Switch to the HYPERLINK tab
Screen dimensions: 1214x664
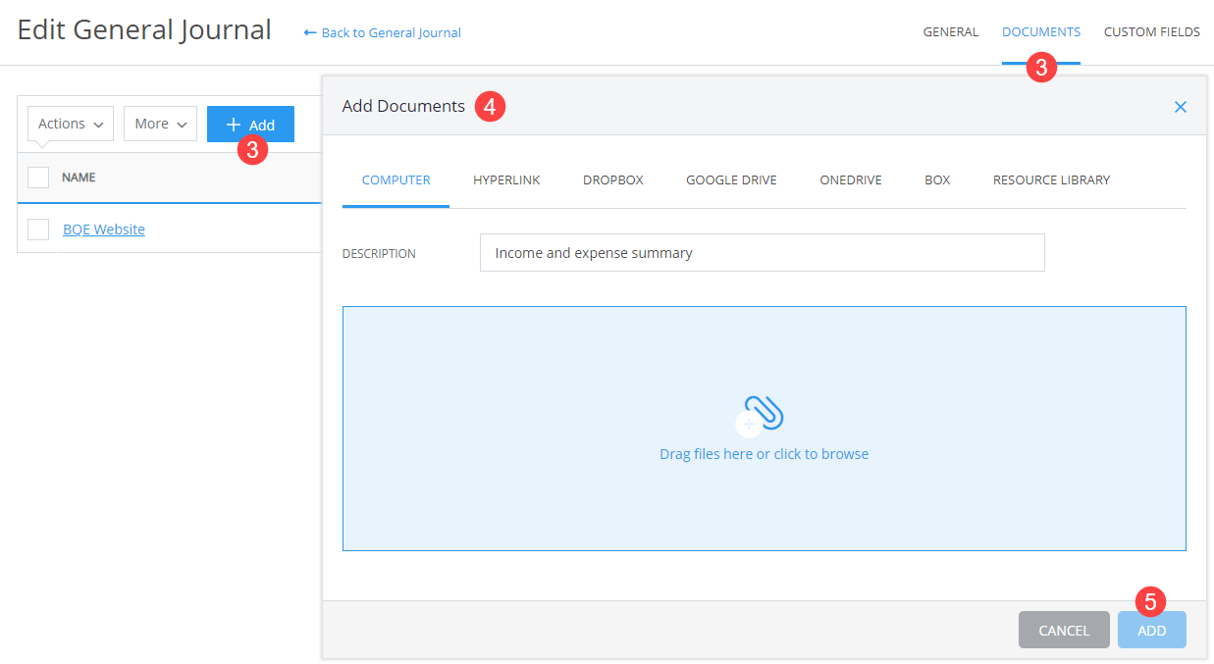click(x=506, y=179)
